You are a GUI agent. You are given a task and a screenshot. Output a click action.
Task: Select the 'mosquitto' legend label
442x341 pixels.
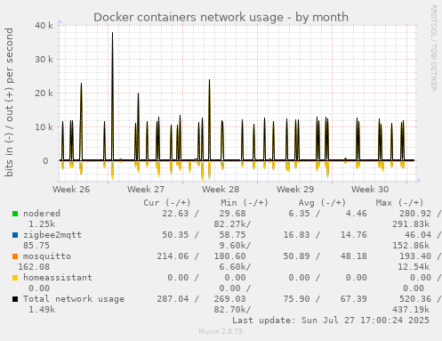pos(47,256)
